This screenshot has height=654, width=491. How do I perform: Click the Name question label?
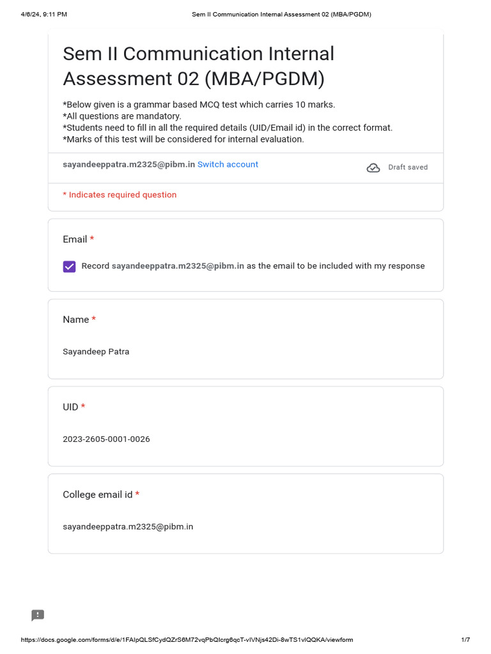click(75, 319)
